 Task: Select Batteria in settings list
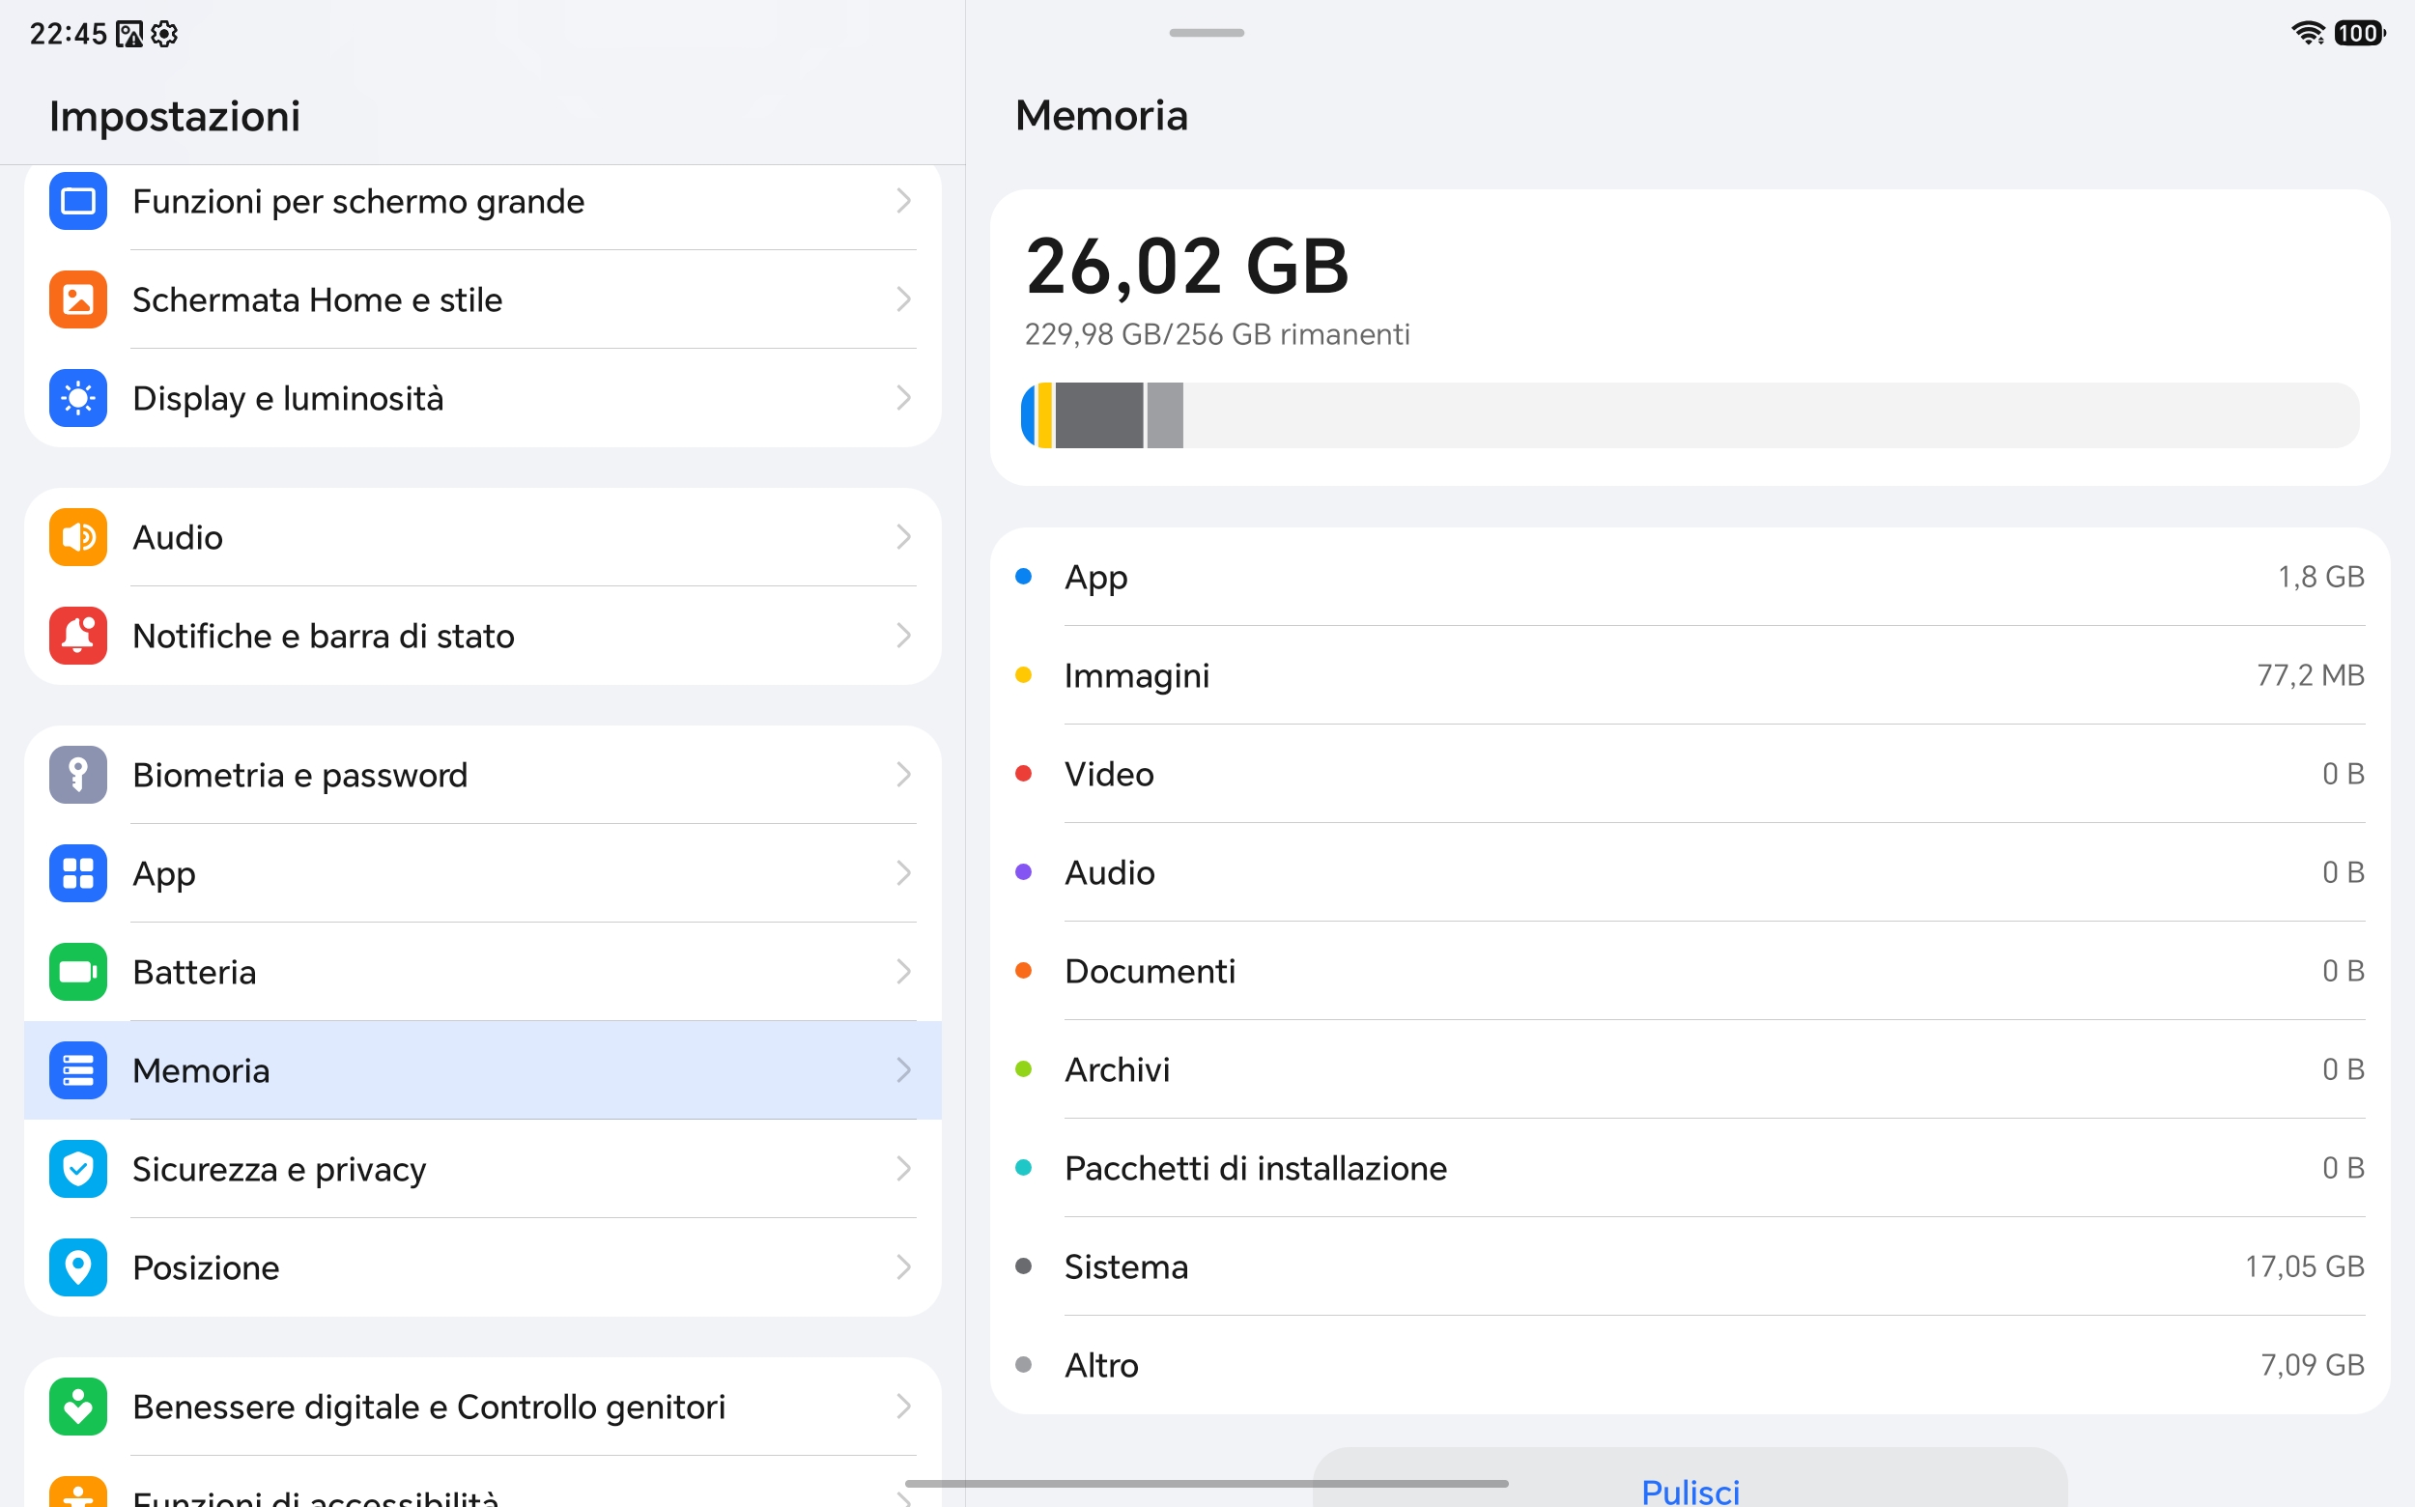tap(482, 972)
